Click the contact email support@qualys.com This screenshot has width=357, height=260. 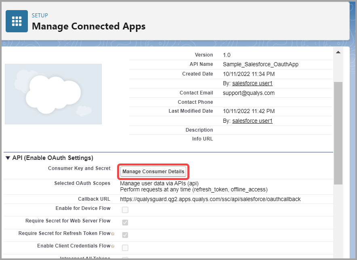coord(249,93)
